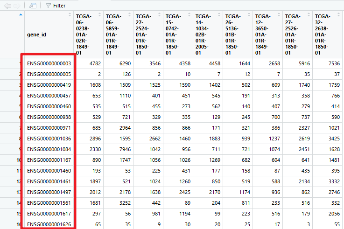The height and width of the screenshot is (229, 344).
Task: Select value 5916 in first row
Action: [x=304, y=63]
